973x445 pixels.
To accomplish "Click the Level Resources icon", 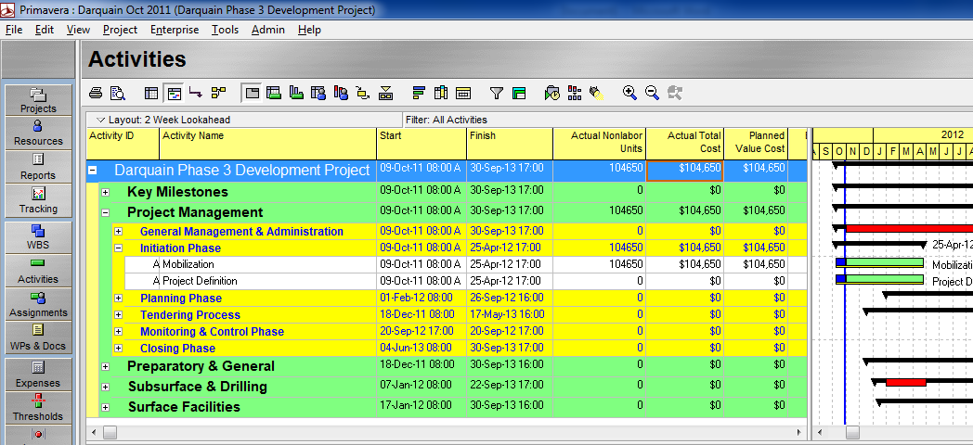I will pyautogui.click(x=575, y=93).
